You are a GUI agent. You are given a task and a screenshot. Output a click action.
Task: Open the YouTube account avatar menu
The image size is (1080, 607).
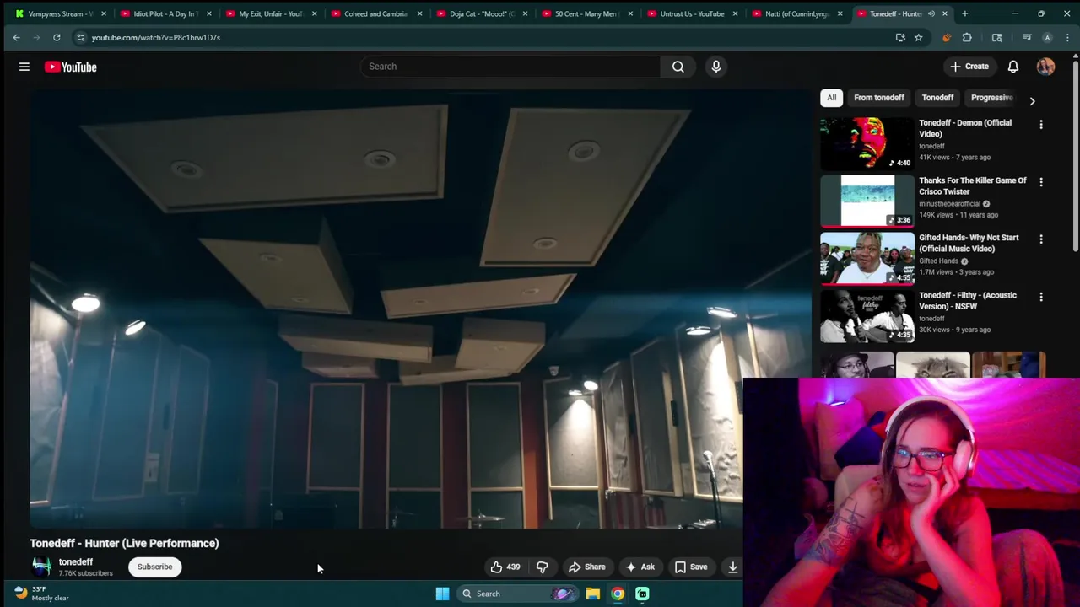coord(1045,67)
